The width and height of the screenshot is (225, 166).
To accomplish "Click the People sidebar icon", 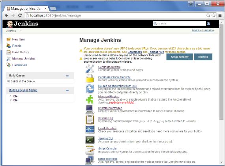I will point(9,46).
